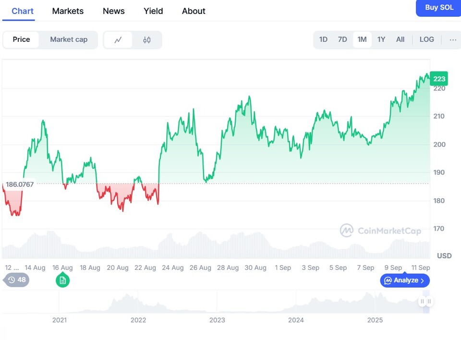Open the Markets tab
The width and height of the screenshot is (461, 340).
(68, 11)
